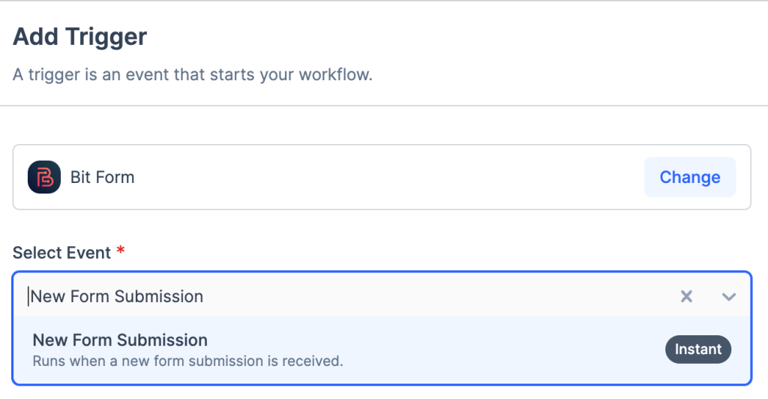
Task: Click the red required asterisk
Action: tap(120, 252)
